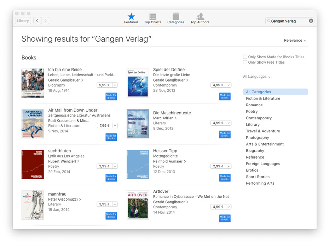Filter by Arts & Entertainment category
Screen dimensions: 329x244
point(265,144)
